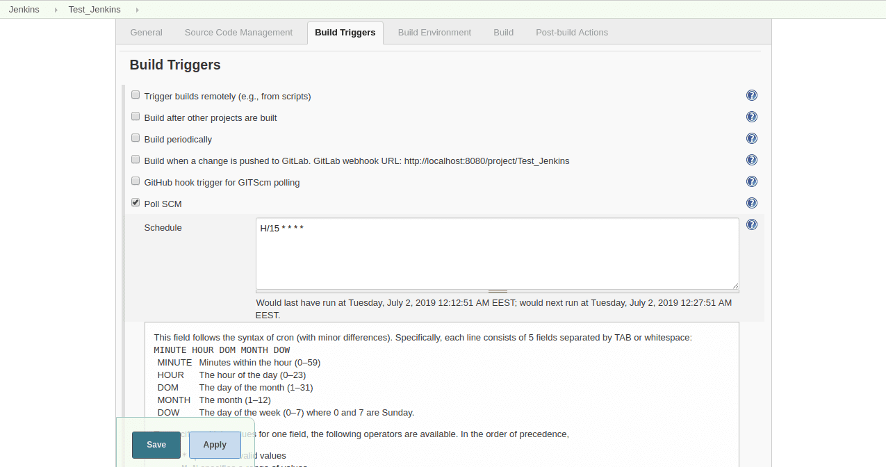Open help icon for GitLab push trigger
This screenshot has height=467, width=886.
[x=751, y=161]
